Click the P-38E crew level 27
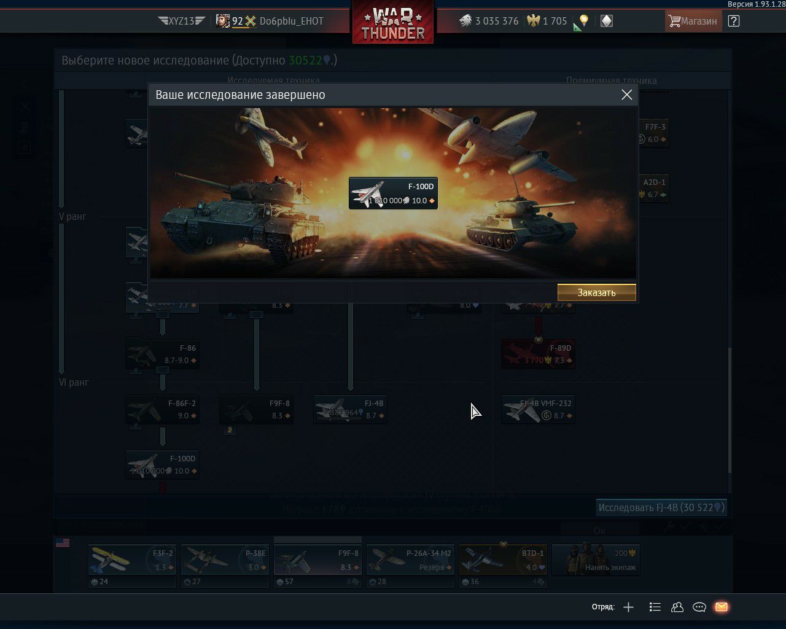Screen dimensions: 786x629 click(x=192, y=581)
